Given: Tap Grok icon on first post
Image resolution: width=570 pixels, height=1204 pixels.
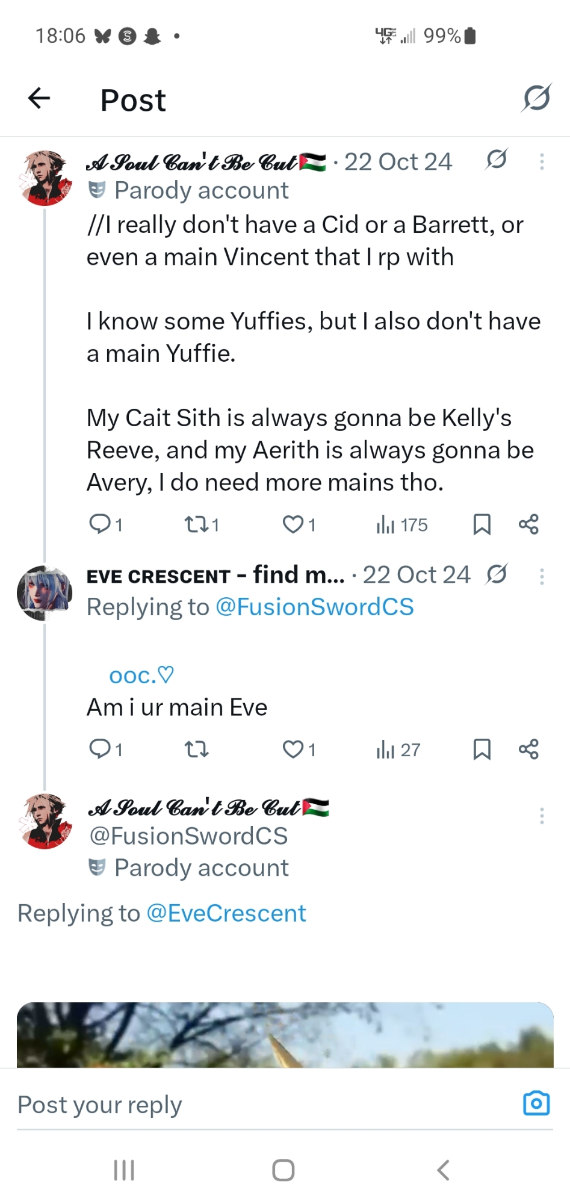Looking at the screenshot, I should click(497, 160).
